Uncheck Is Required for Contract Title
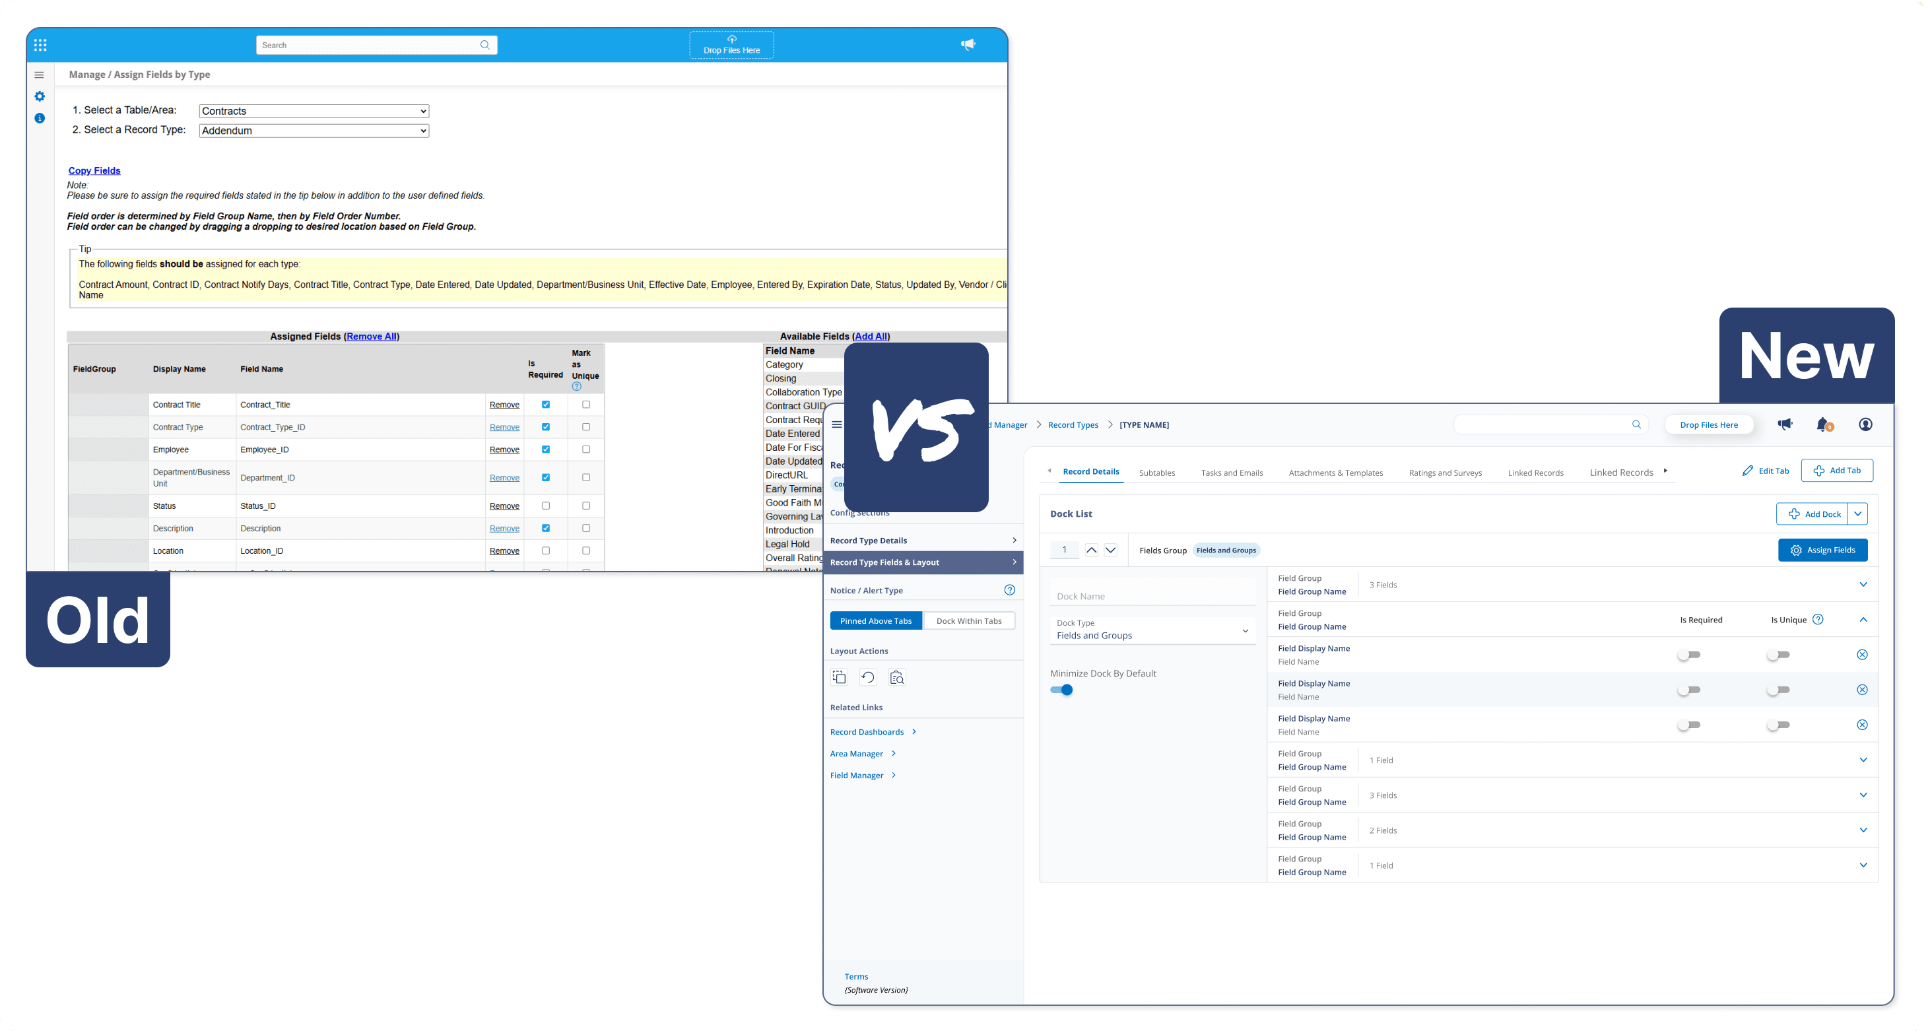 [546, 404]
